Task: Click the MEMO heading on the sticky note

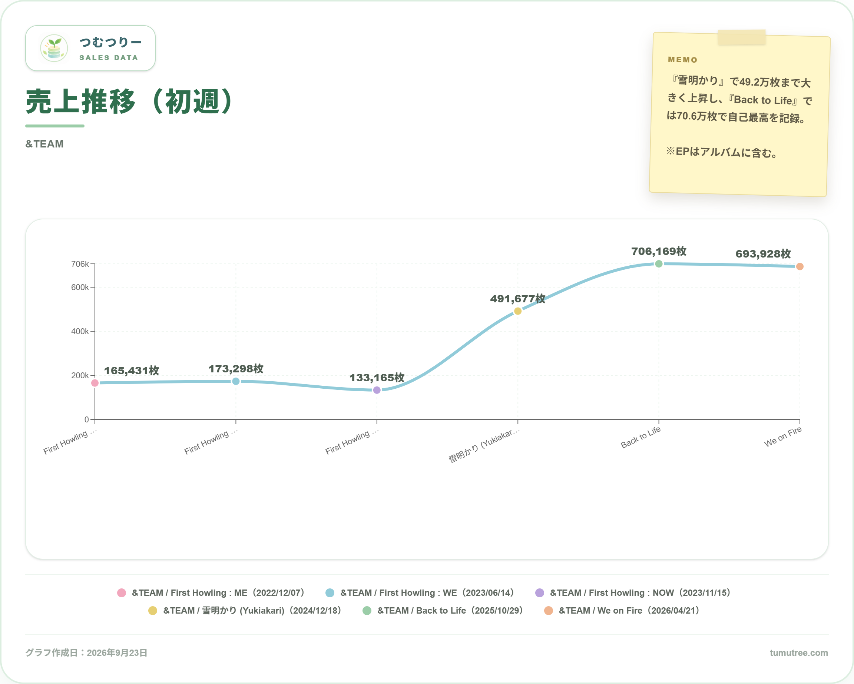Action: [x=682, y=60]
